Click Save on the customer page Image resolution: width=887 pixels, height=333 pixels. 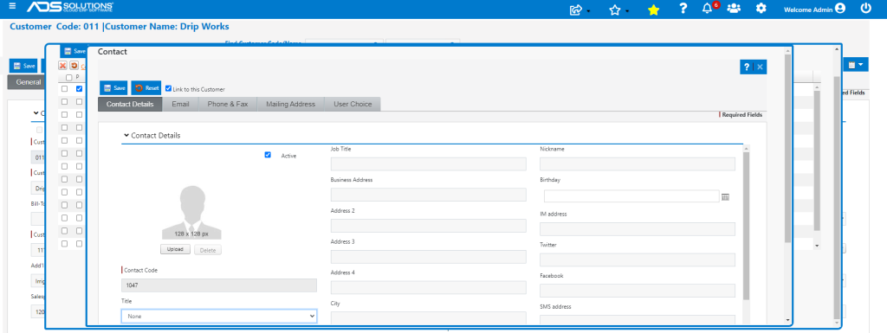click(23, 66)
